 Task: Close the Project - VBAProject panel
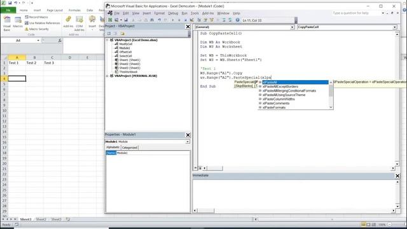tap(188, 27)
